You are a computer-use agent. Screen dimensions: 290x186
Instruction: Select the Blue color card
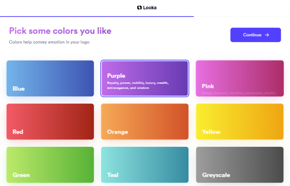tap(50, 78)
